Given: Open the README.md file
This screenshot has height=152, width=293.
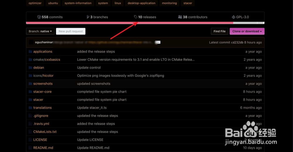Looking at the screenshot, I should (43, 148).
